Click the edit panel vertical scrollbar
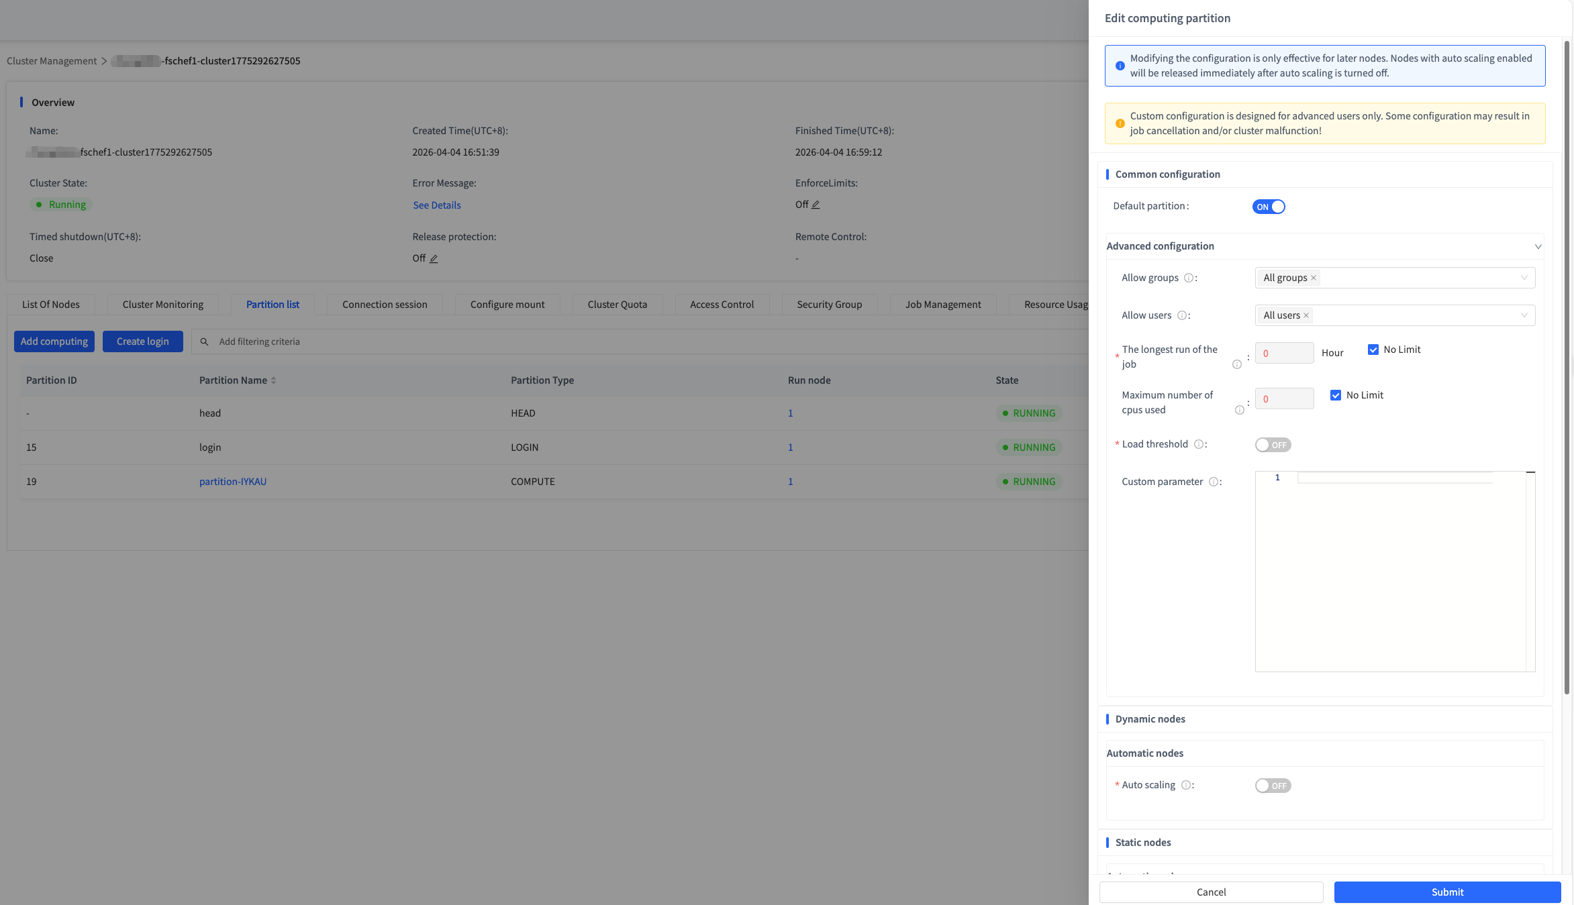The image size is (1574, 905). tap(1567, 368)
